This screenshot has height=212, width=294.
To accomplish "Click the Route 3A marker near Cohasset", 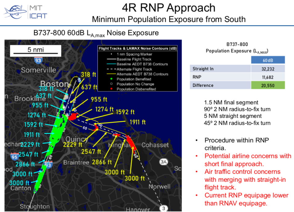I will click(163, 162).
